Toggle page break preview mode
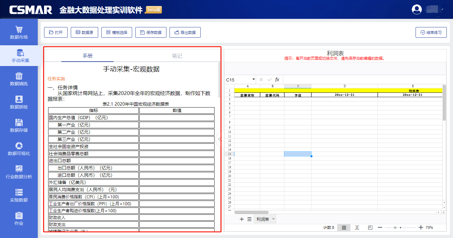Viewport: 453px width, 238px height. [x=357, y=228]
